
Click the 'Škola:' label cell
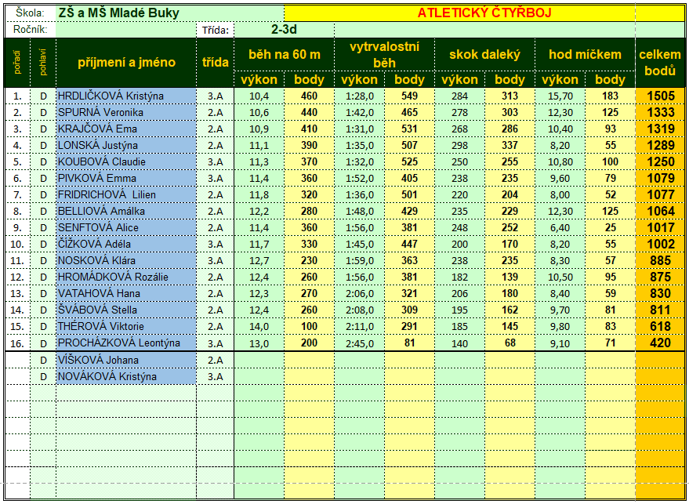(x=31, y=13)
